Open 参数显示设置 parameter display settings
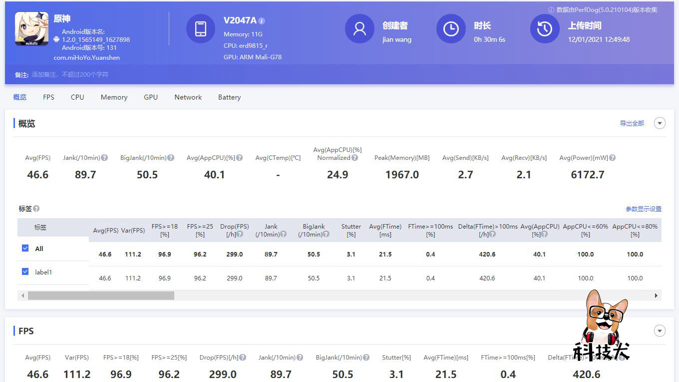Screen dimensions: 679x382 (x=644, y=209)
